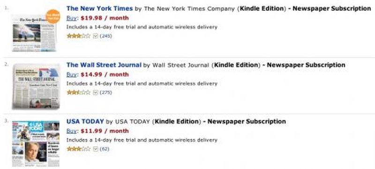Open the USA TODAY title link
Screen dimensions: 375x169
85,122
